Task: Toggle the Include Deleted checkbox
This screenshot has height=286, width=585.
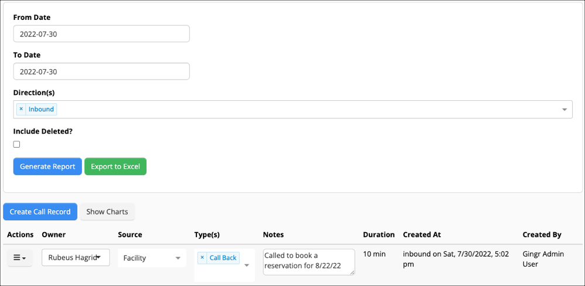Action: pos(16,144)
